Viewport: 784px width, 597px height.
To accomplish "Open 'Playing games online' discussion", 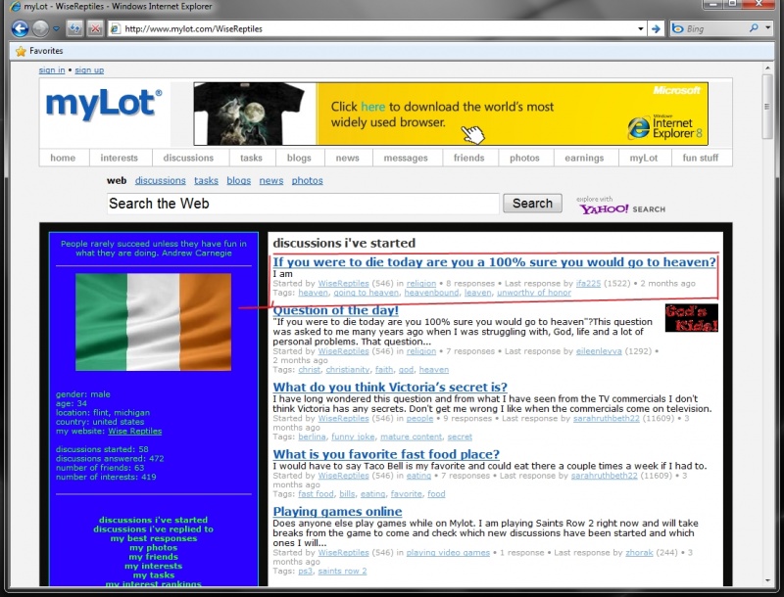I will coord(337,512).
